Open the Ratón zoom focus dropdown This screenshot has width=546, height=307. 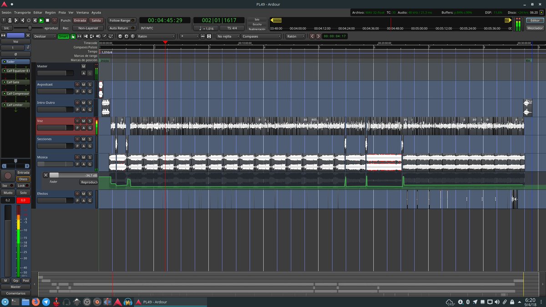[x=156, y=36]
